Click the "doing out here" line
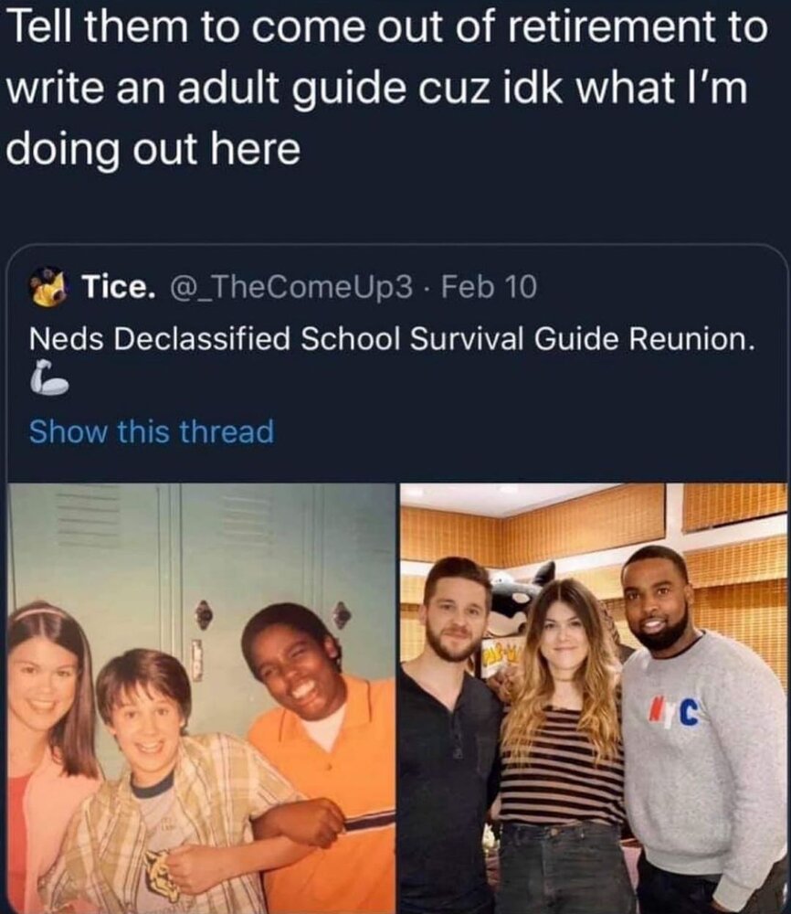This screenshot has height=914, width=791. tap(153, 149)
